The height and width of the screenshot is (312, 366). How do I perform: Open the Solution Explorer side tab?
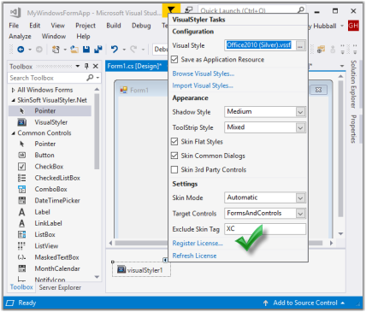(353, 84)
